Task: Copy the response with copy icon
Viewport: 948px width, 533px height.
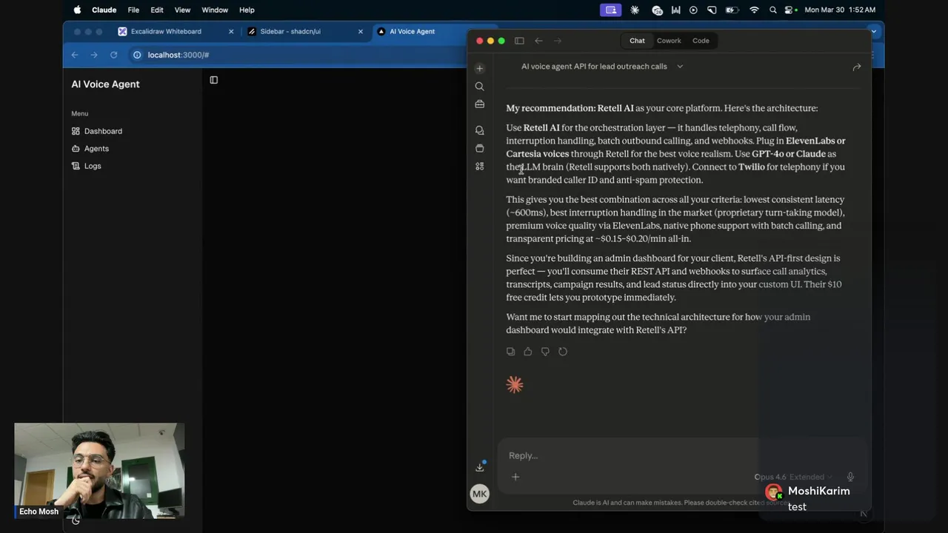Action: coord(510,352)
